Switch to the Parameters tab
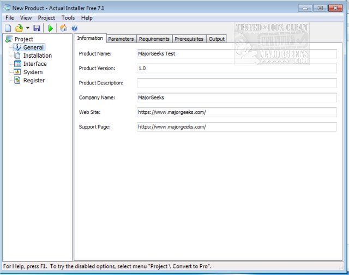The width and height of the screenshot is (349, 275). (x=121, y=39)
